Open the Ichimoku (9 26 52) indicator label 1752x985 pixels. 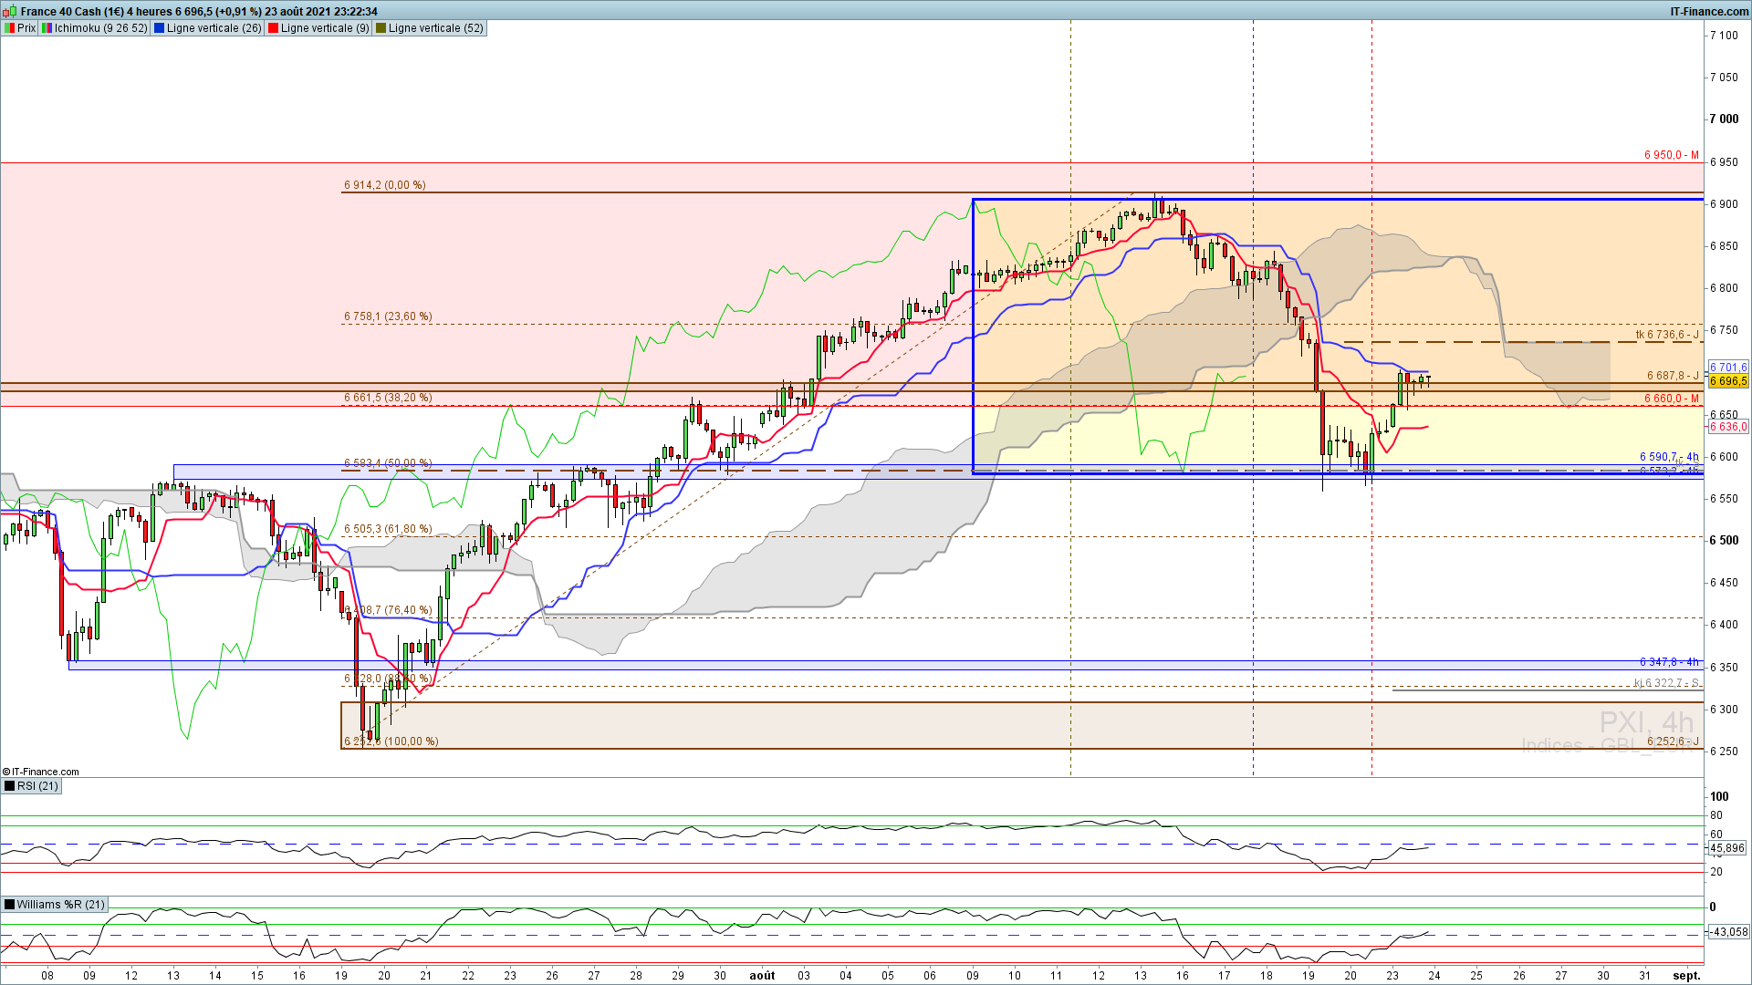coord(100,28)
